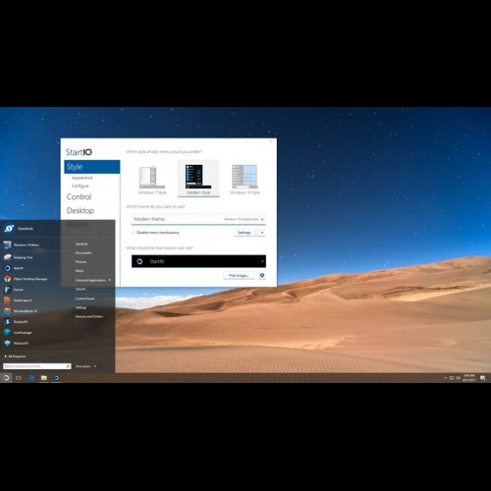Open the Modern theme dropdown

point(198,219)
